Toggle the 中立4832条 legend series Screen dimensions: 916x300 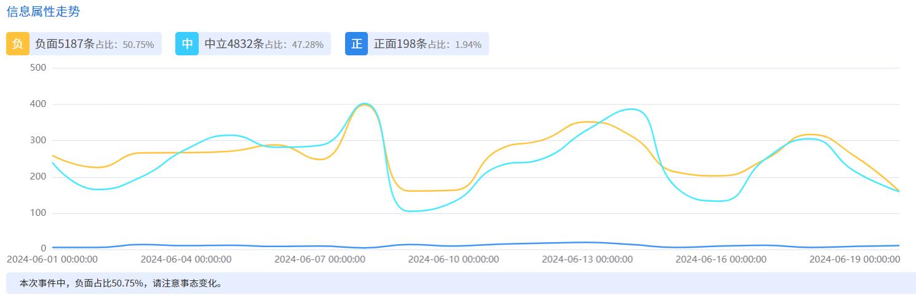click(234, 44)
